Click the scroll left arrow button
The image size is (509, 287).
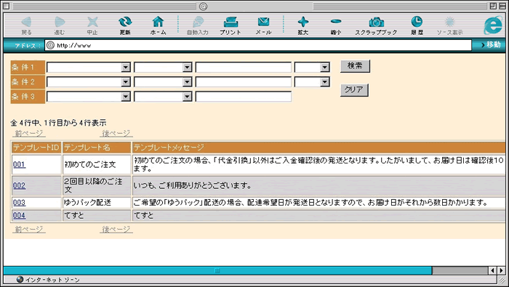(492, 270)
